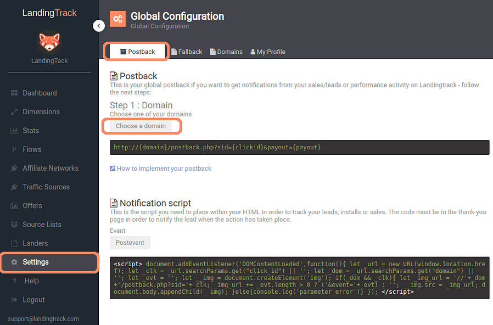Open How to implement your postback link
Viewport: 493px width, 325px height.
coord(164,169)
